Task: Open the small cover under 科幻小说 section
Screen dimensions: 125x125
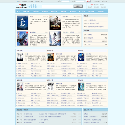Action: [81, 86]
